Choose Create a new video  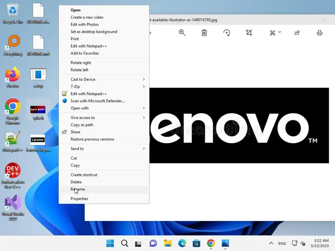[104, 17]
